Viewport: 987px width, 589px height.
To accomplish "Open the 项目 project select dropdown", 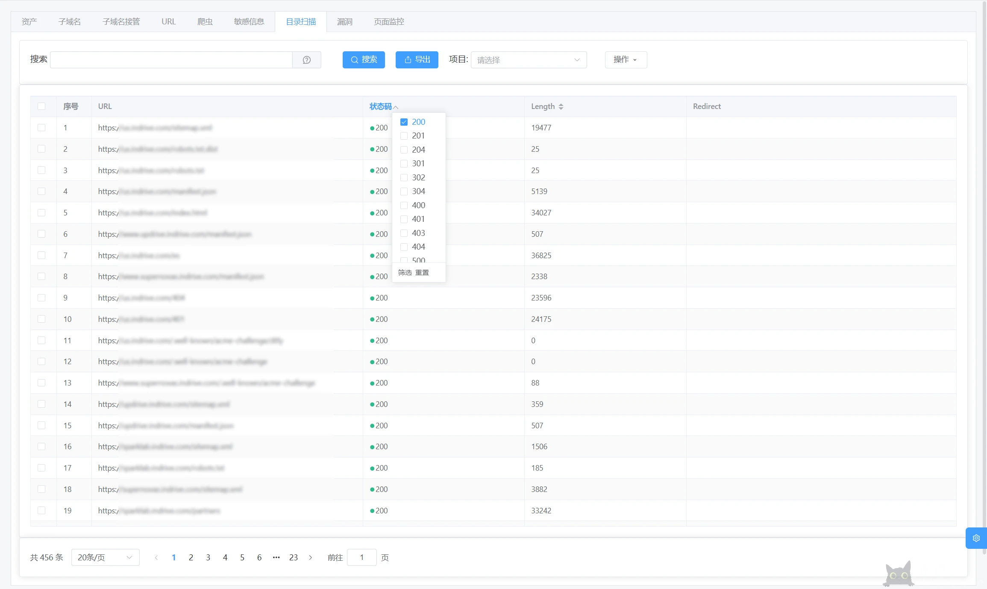I will click(528, 60).
